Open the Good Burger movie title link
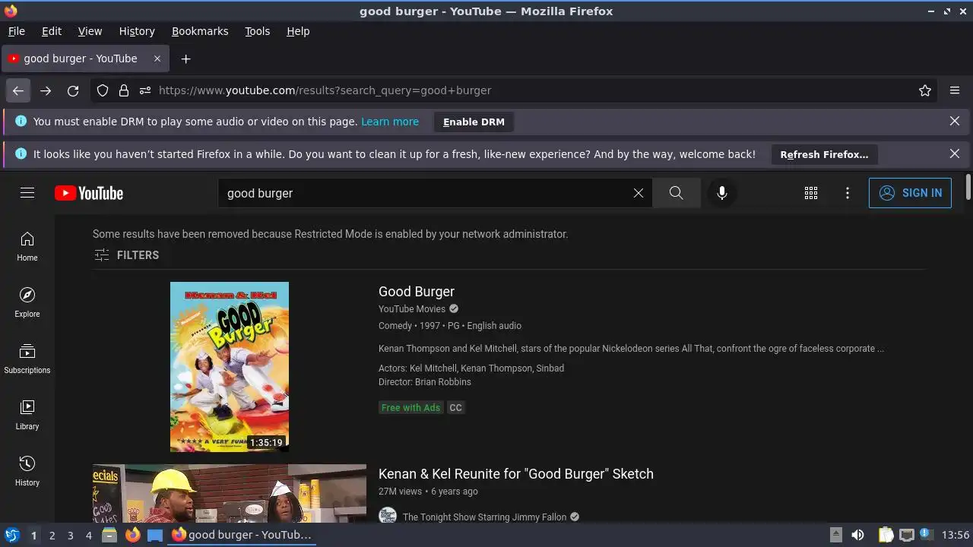 (x=417, y=292)
